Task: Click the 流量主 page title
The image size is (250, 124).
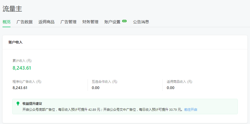Action: (x=12, y=9)
